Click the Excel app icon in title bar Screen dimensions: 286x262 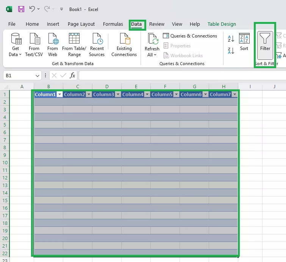(x=9, y=9)
